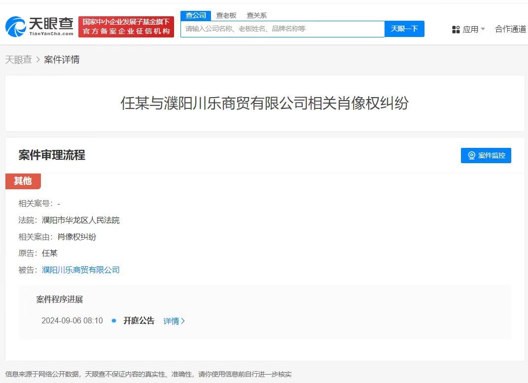This screenshot has height=383, width=528.
Task: Click the red 其他 case type tag
Action: (x=23, y=181)
